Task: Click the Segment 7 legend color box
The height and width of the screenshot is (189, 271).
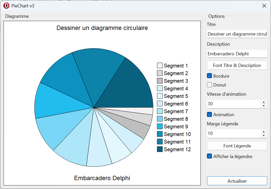Action: [160, 111]
